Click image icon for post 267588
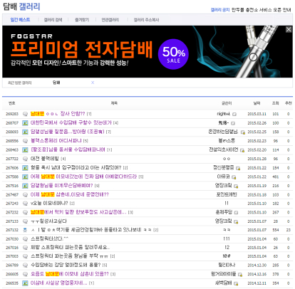295x289 pixels. click(25, 177)
